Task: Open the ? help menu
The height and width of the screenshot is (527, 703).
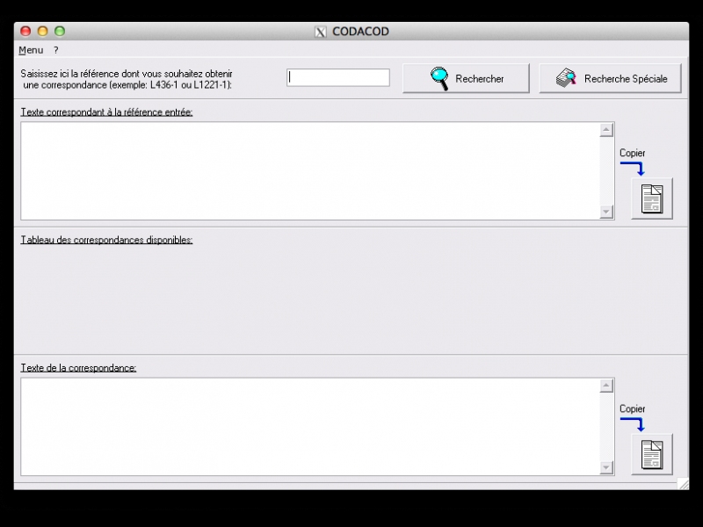Action: click(56, 50)
